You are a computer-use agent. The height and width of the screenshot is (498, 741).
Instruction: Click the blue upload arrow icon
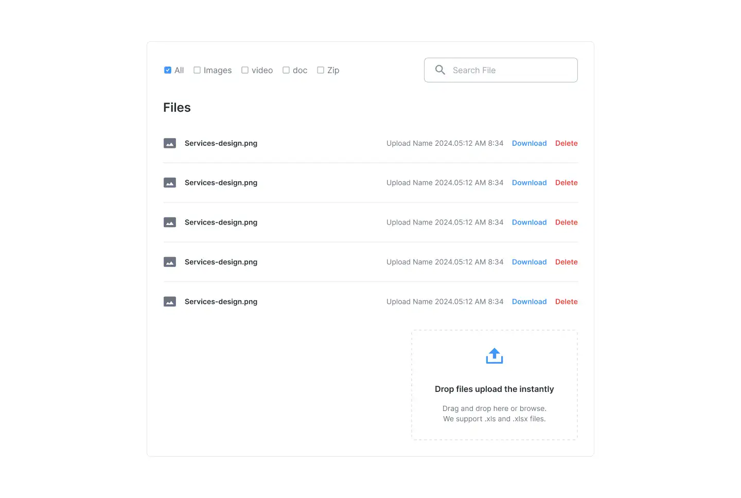click(495, 356)
